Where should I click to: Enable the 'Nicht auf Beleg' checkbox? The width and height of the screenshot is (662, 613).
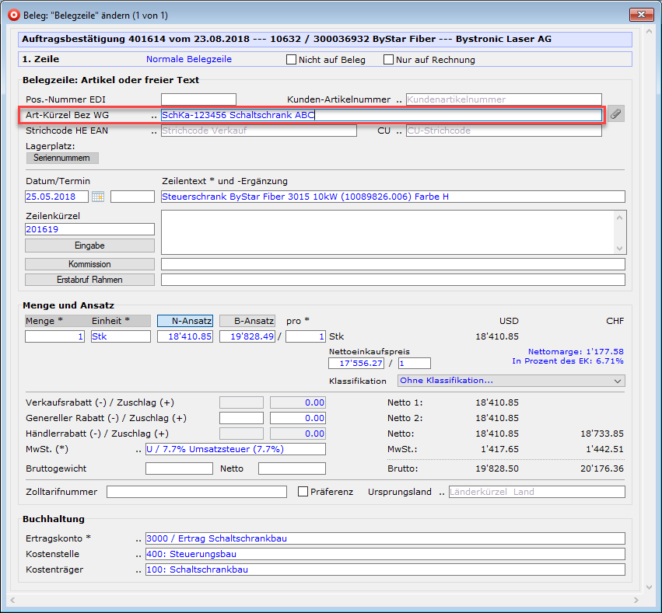292,59
